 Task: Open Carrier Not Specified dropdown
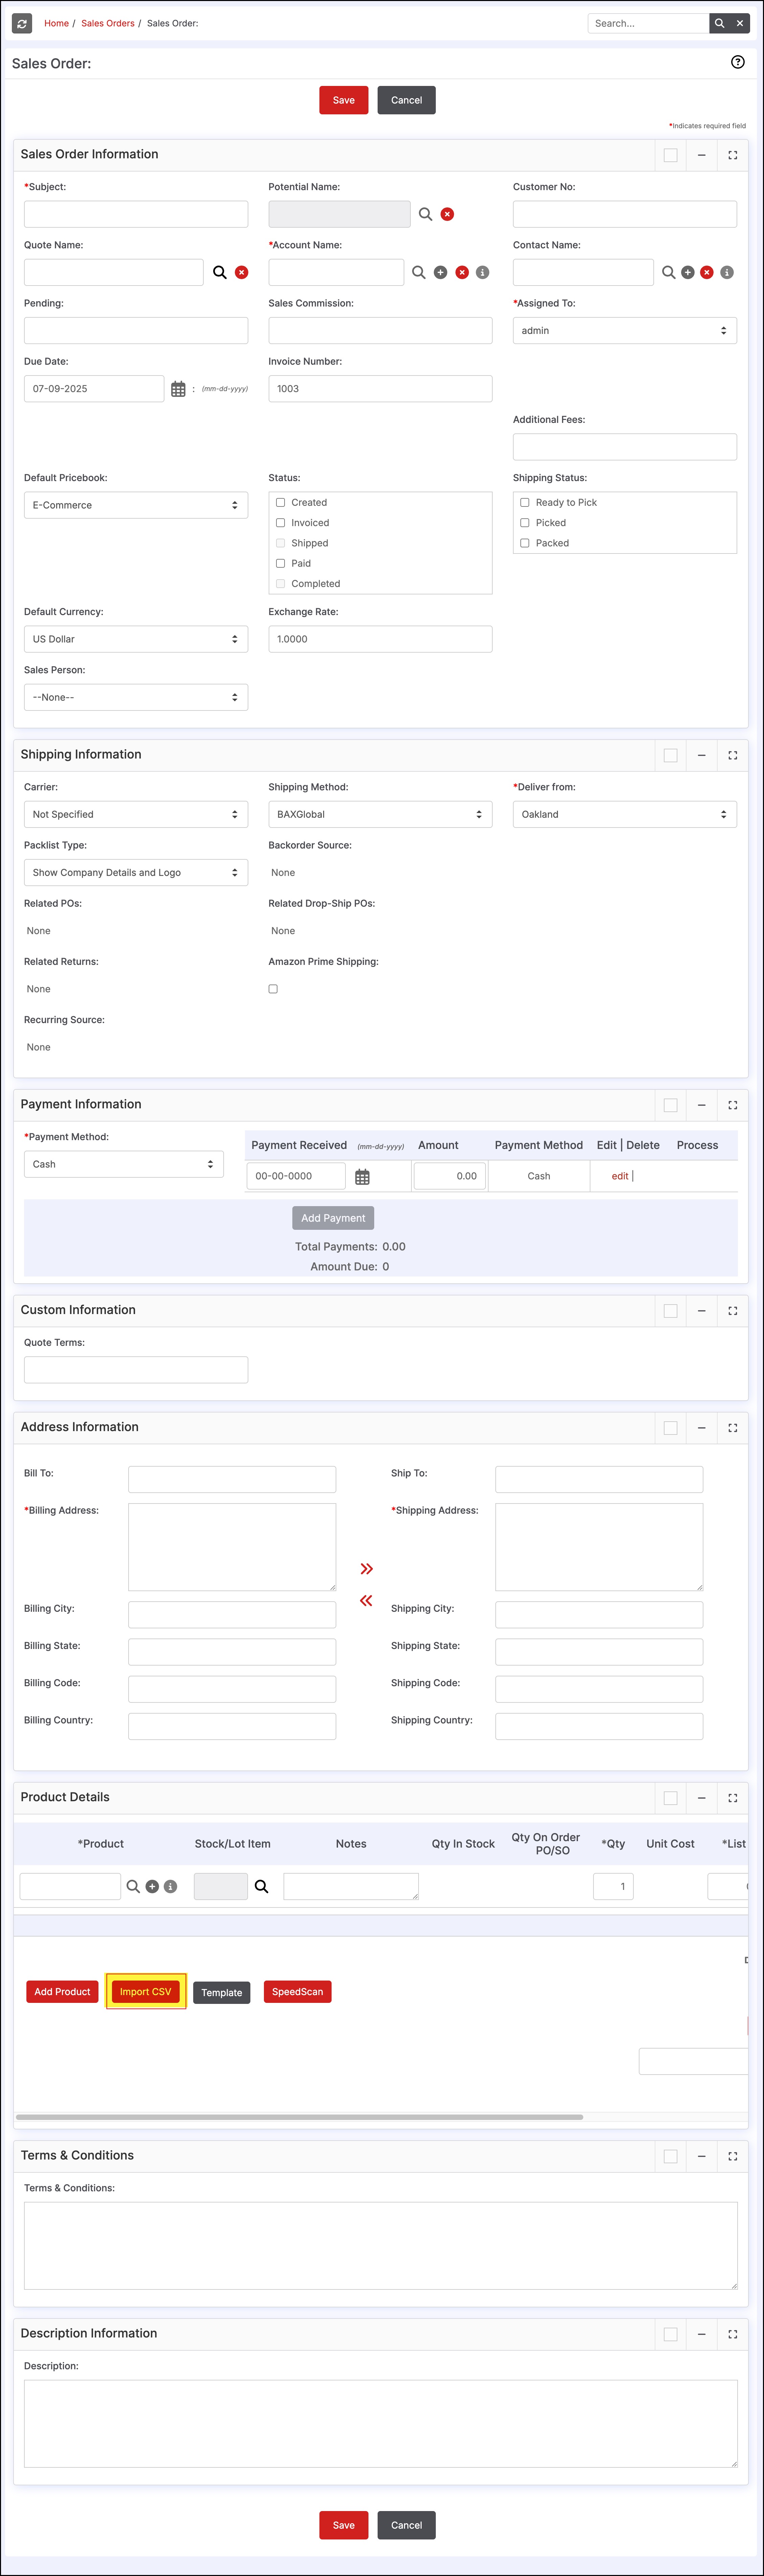click(136, 814)
